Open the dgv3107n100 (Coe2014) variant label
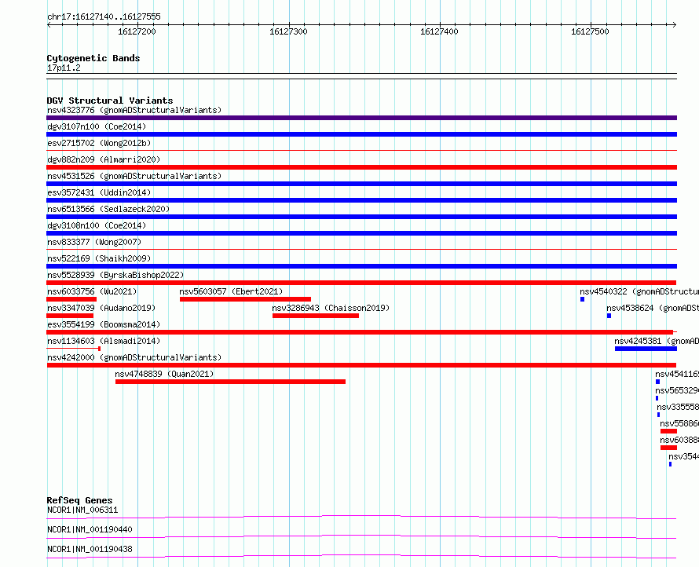Image resolution: width=699 pixels, height=567 pixels. 97,126
